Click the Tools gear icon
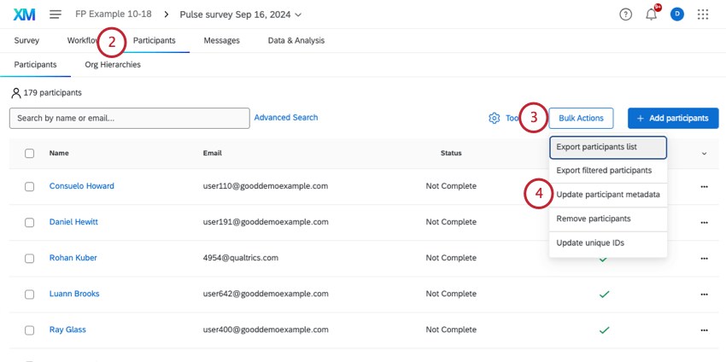The width and height of the screenshot is (726, 362). coord(494,118)
